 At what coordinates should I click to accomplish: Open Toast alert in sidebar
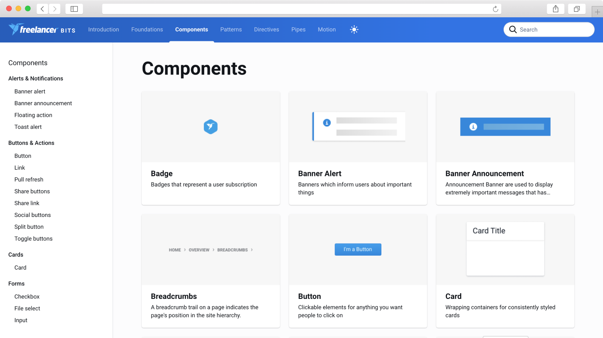click(28, 127)
